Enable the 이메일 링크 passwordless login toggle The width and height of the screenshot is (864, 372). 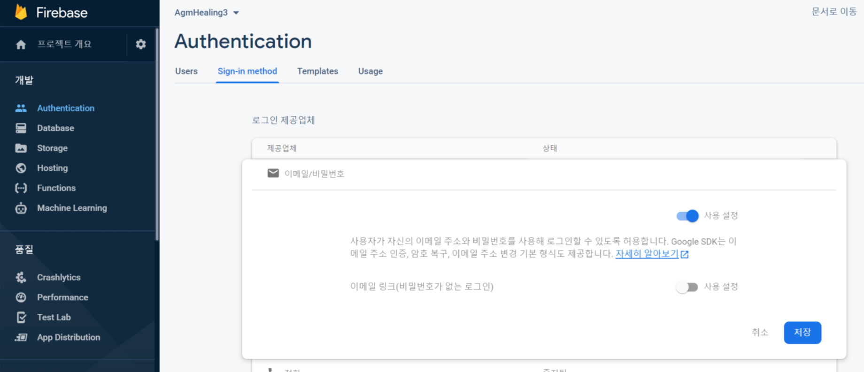[687, 287]
